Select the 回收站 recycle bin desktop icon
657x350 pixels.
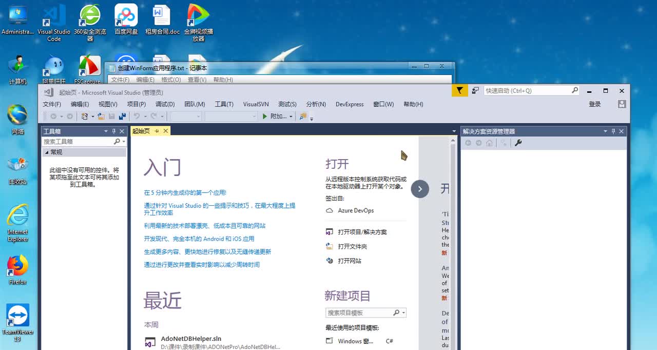(x=17, y=170)
